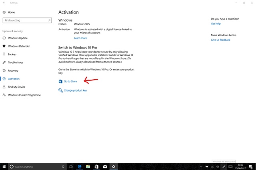Click the 'Switch to Windows 10 Pro' heading
Image resolution: width=256 pixels, height=170 pixels.
(78, 47)
